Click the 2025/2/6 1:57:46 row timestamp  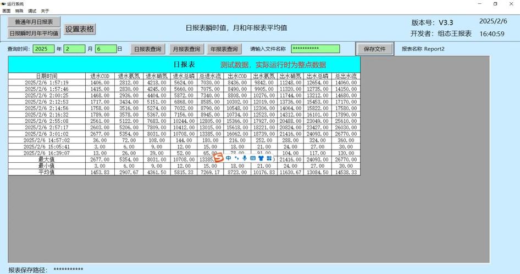[x=47, y=89]
